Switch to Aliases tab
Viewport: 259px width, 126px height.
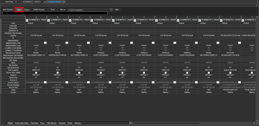pos(77,123)
